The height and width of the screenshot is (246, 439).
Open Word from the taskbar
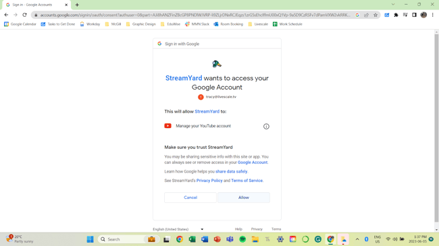click(x=205, y=239)
